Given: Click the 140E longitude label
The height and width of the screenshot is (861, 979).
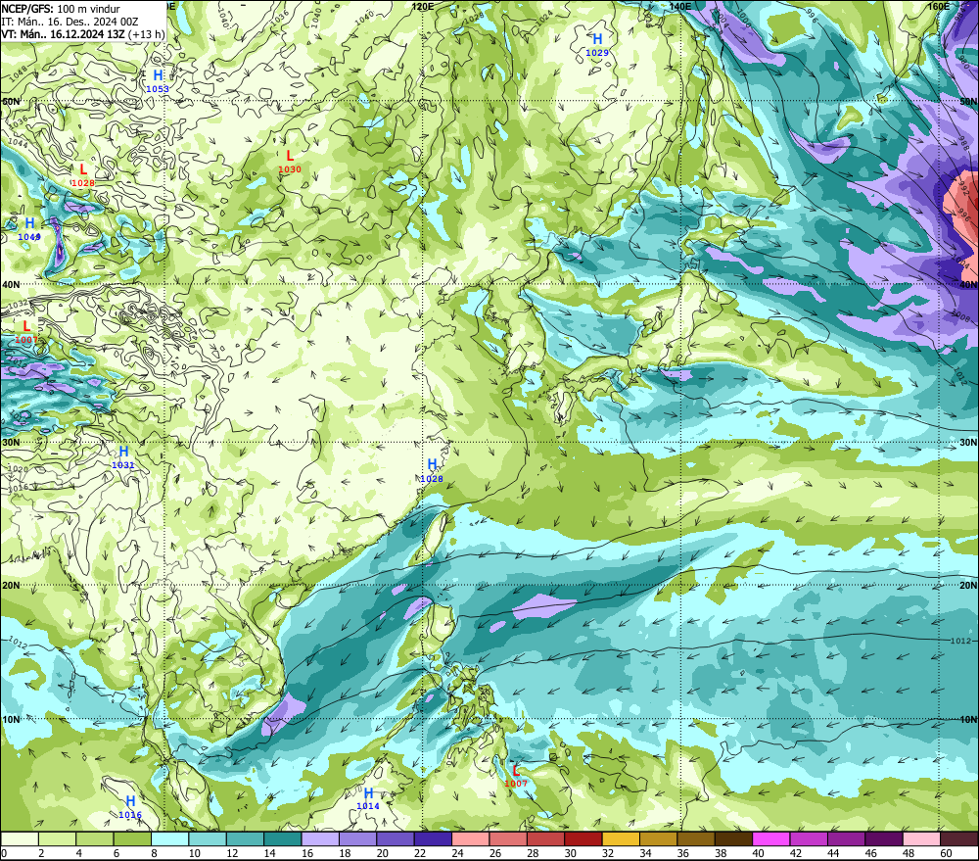Looking at the screenshot, I should pyautogui.click(x=680, y=6).
